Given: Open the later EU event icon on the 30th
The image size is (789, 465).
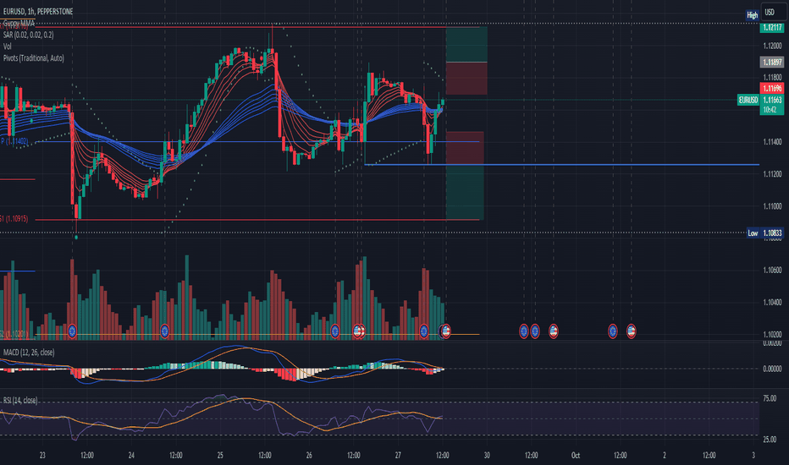Looking at the screenshot, I should [535, 331].
